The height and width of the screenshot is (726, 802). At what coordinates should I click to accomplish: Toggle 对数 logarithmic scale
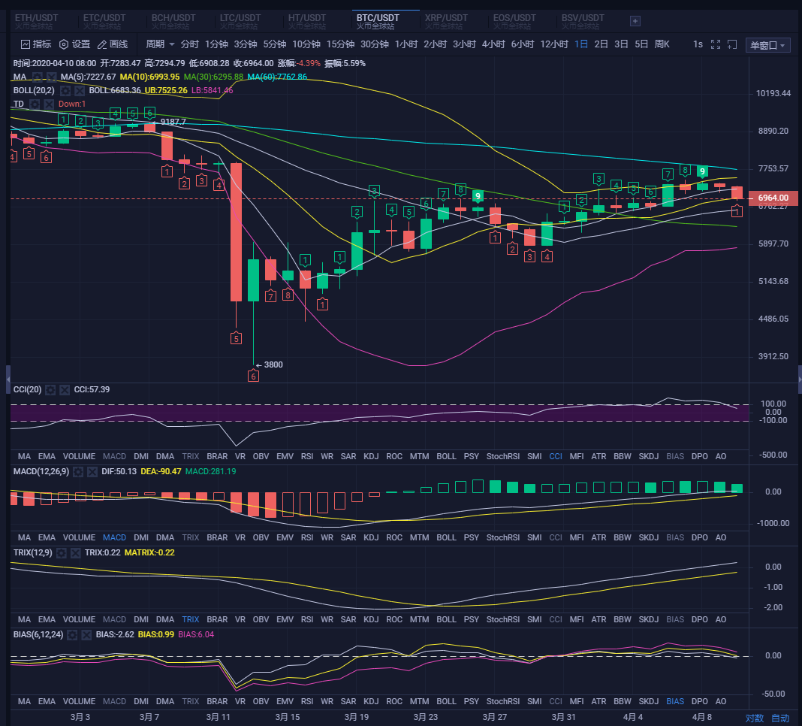tap(755, 718)
